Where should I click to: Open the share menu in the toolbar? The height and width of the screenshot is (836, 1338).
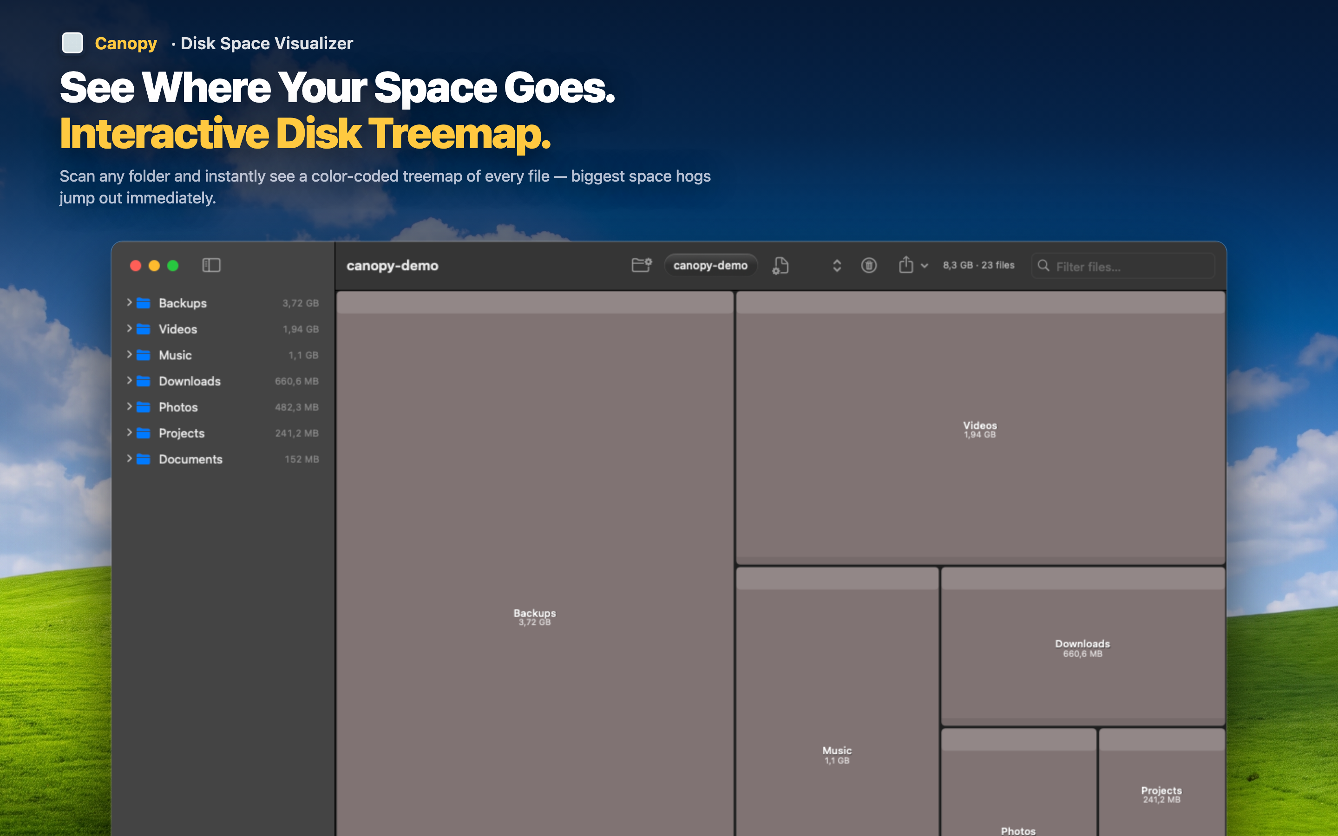912,265
